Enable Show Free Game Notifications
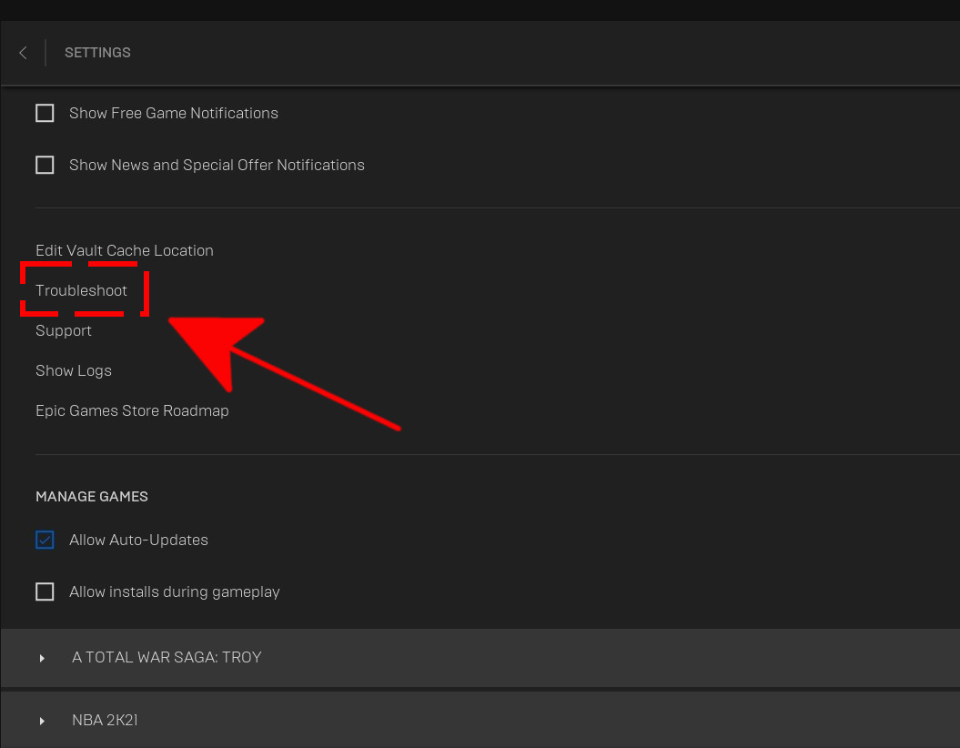960x748 pixels. pos(45,113)
